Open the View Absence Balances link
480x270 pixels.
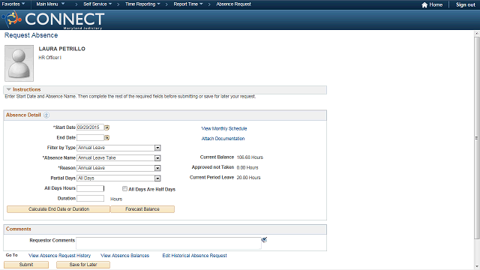coord(125,256)
